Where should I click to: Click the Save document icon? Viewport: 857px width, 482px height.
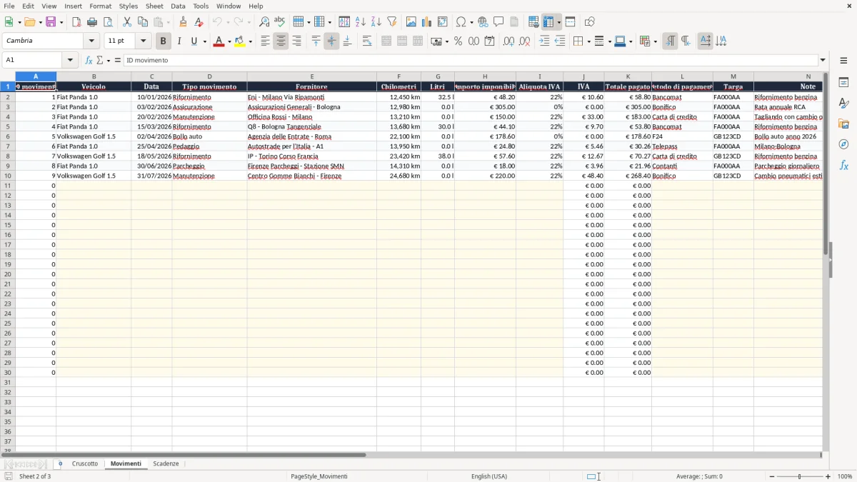(x=51, y=22)
